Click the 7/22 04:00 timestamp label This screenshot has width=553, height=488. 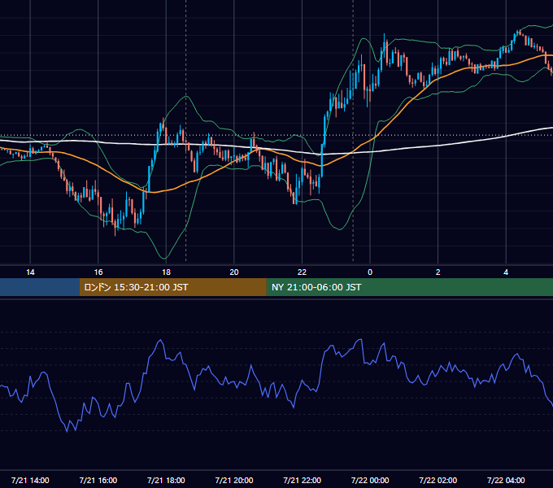[x=506, y=480]
